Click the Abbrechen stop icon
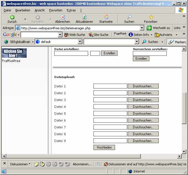The height and width of the screenshot is (175, 188). pyautogui.click(x=62, y=17)
